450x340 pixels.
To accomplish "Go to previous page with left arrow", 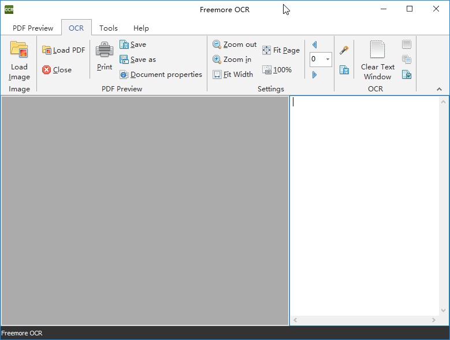I will pos(315,45).
